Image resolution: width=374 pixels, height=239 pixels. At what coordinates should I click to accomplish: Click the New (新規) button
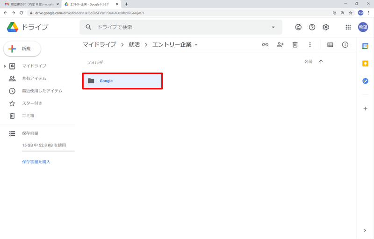(22, 49)
